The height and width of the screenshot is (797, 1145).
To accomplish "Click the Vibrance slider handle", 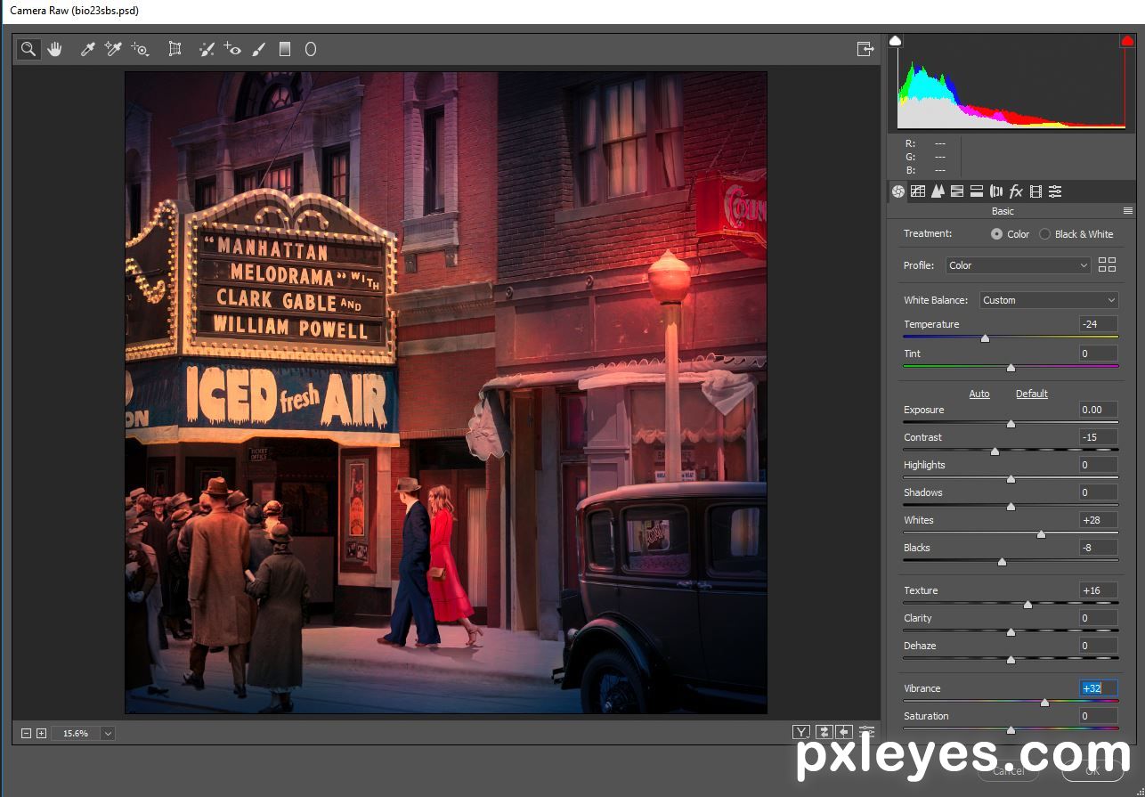I will coord(1044,703).
